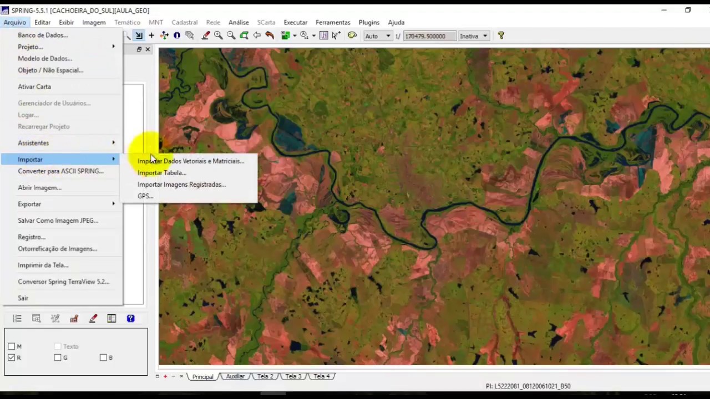Click the crosshair cursor tool icon
The width and height of the screenshot is (710, 399).
coord(151,35)
